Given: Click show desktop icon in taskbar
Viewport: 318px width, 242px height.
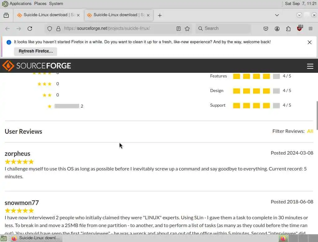Looking at the screenshot, I should (4, 238).
